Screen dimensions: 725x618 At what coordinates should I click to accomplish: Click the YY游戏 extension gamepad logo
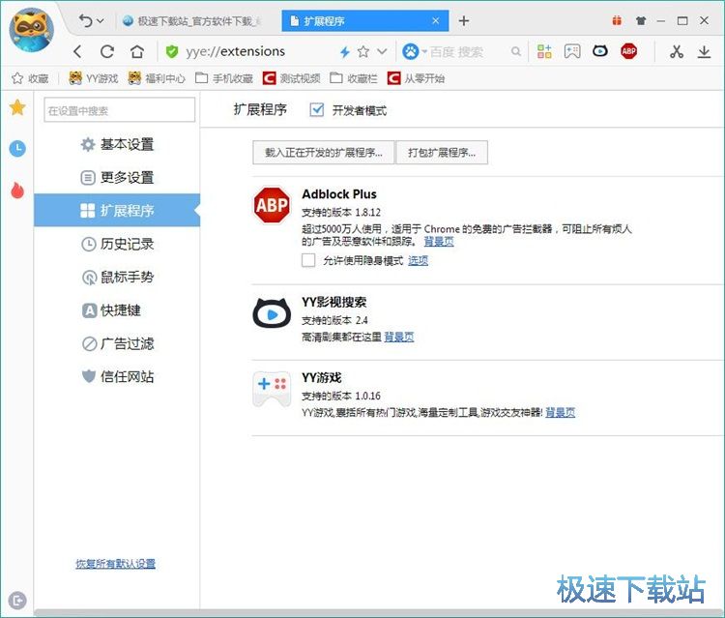point(272,389)
